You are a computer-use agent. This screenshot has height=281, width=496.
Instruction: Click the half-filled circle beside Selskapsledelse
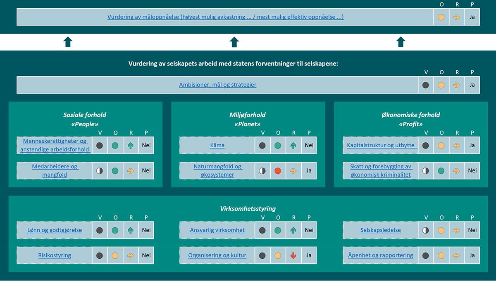(x=426, y=230)
